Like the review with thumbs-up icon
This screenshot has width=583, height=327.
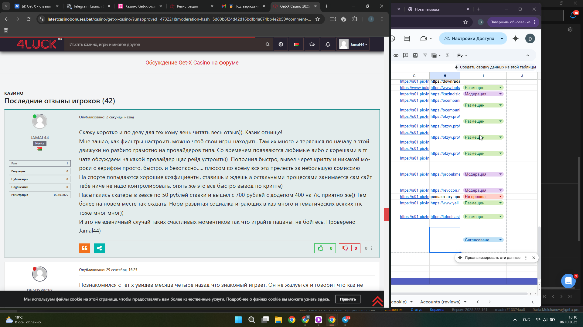(321, 248)
